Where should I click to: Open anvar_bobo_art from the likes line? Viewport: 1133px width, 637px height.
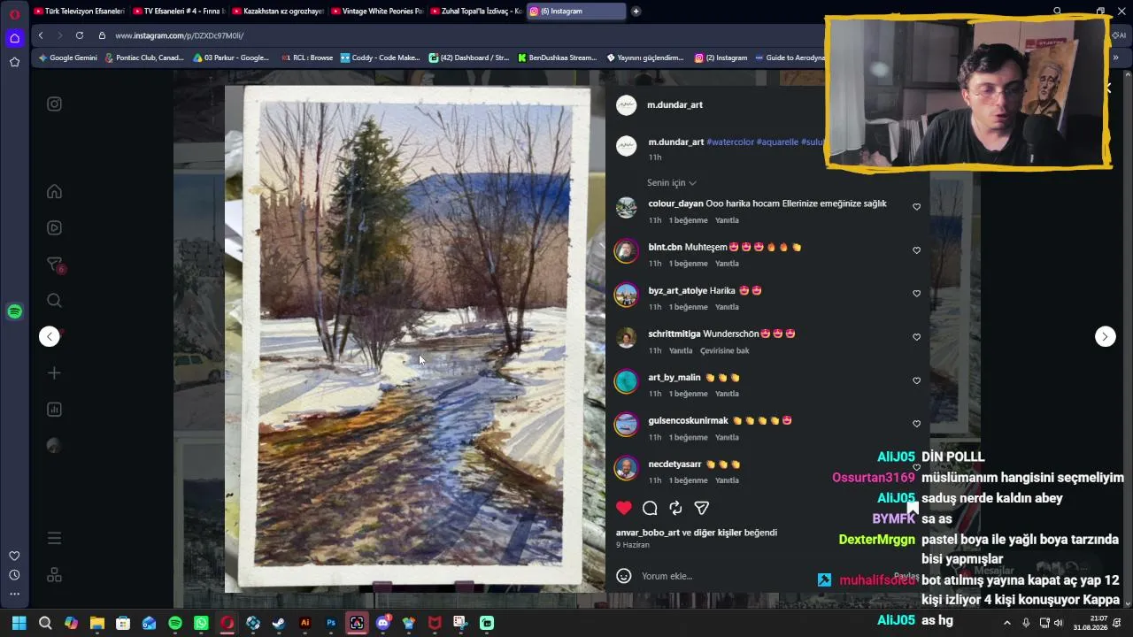click(x=648, y=533)
